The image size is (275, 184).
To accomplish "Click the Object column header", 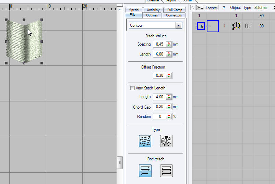I will [235, 8].
